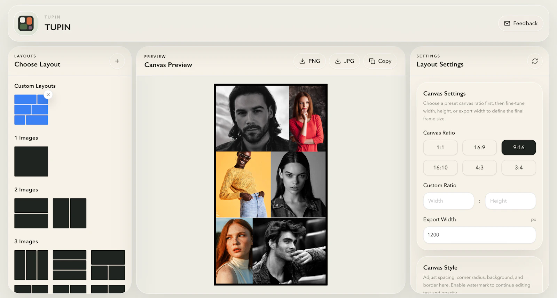
Task: Add a new custom layout with the plus icon
Action: (x=117, y=61)
